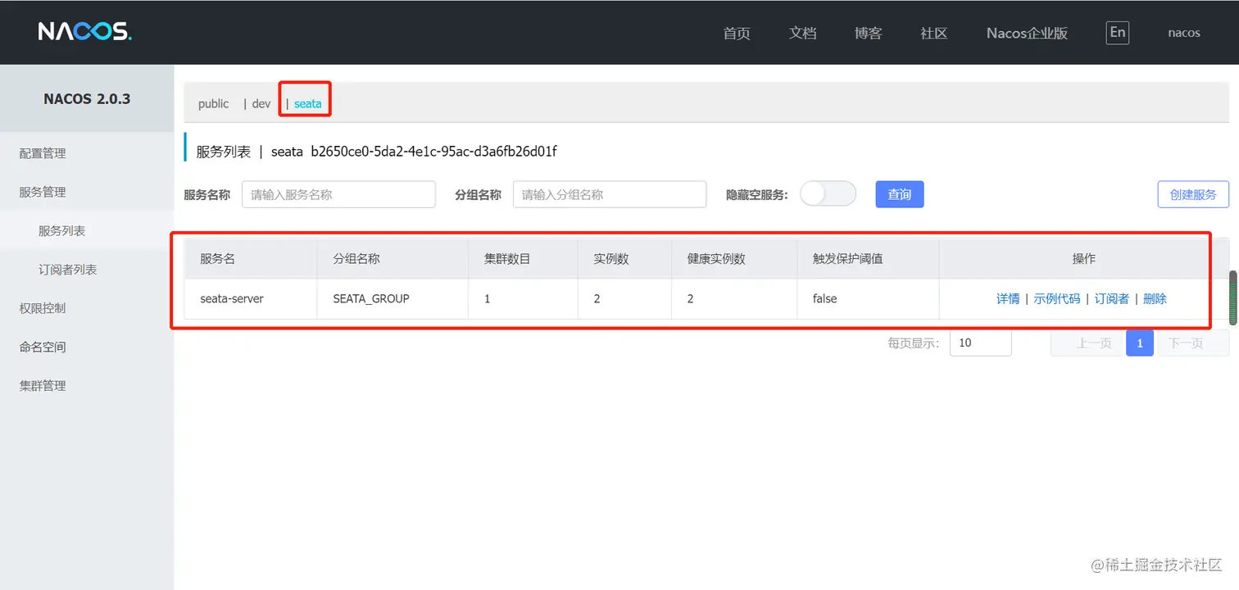Click the 实例数 column header

pos(625,258)
